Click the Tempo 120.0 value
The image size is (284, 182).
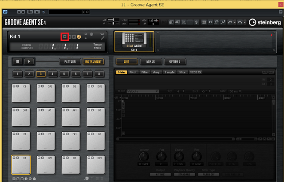coord(98,48)
